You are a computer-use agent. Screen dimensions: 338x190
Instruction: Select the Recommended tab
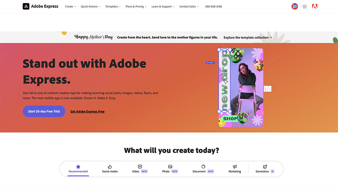78,169
